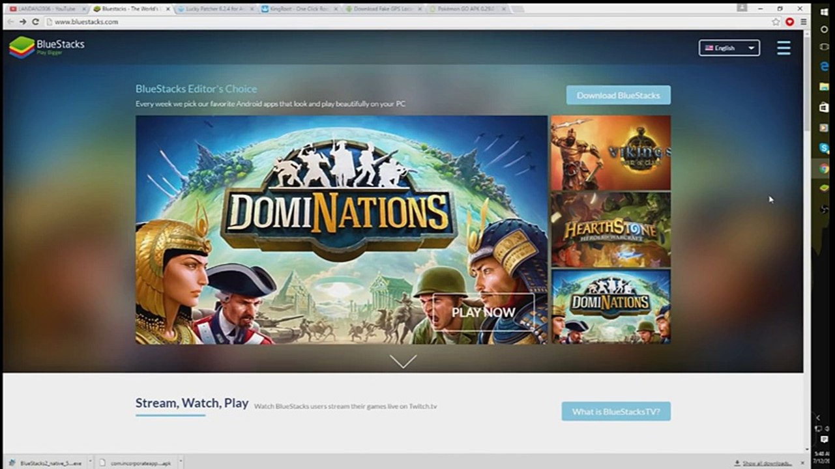Reload the page with the refresh icon

35,21
